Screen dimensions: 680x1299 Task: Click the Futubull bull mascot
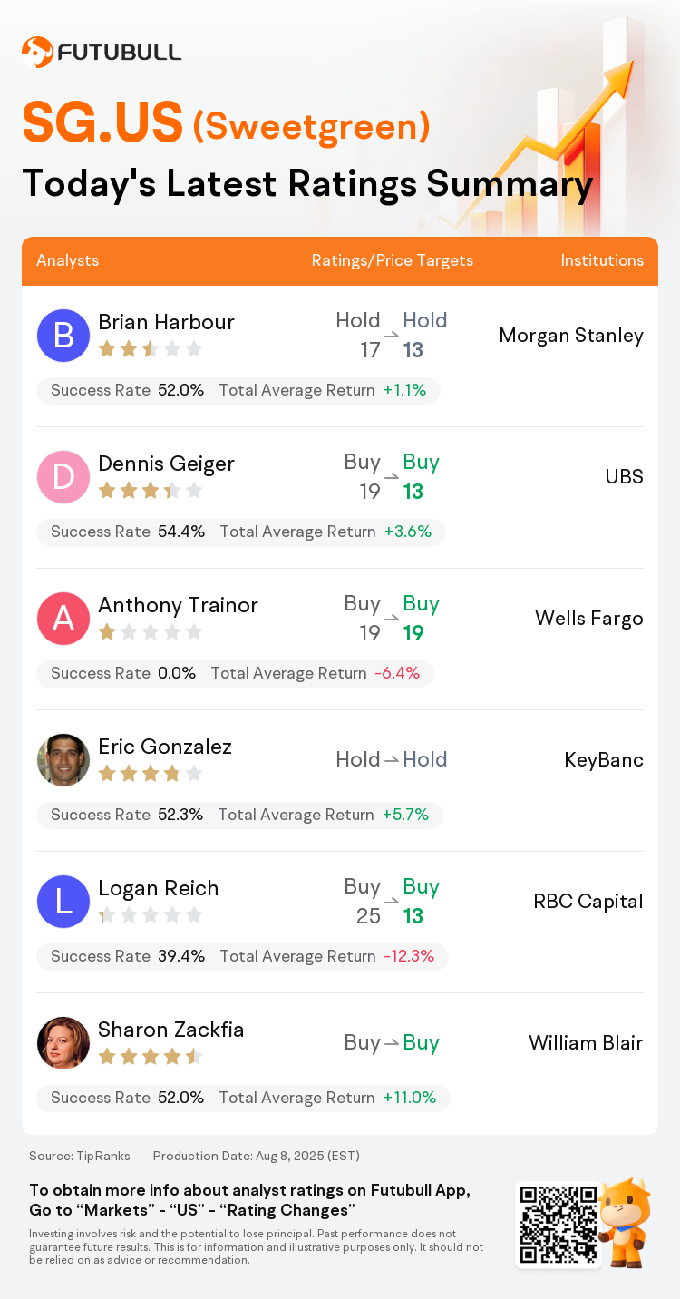click(625, 1223)
